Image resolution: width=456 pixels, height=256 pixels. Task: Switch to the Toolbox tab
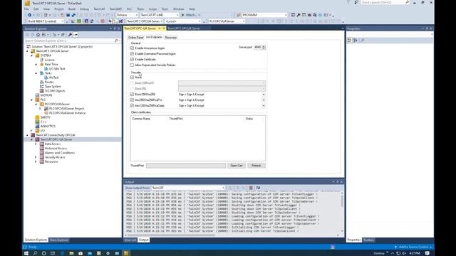(368, 240)
